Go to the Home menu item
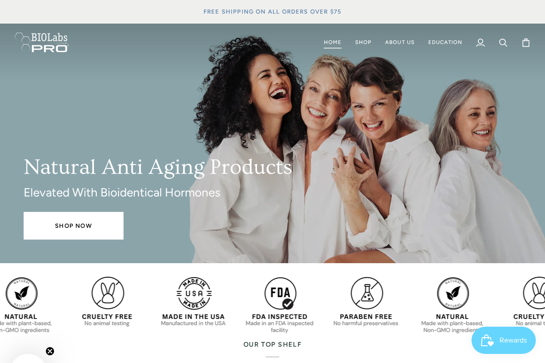The height and width of the screenshot is (363, 545). (x=332, y=42)
